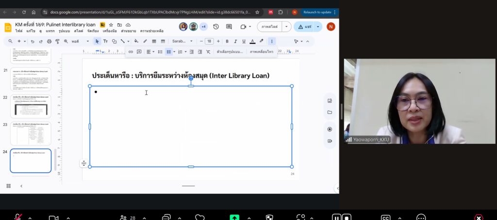Open the text color picker
This screenshot has width=497, height=220.
(x=252, y=41)
